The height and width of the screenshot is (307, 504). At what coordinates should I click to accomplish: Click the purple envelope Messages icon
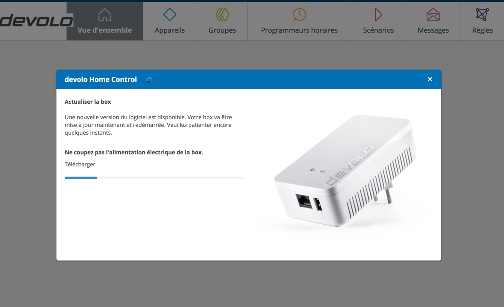[x=433, y=15]
